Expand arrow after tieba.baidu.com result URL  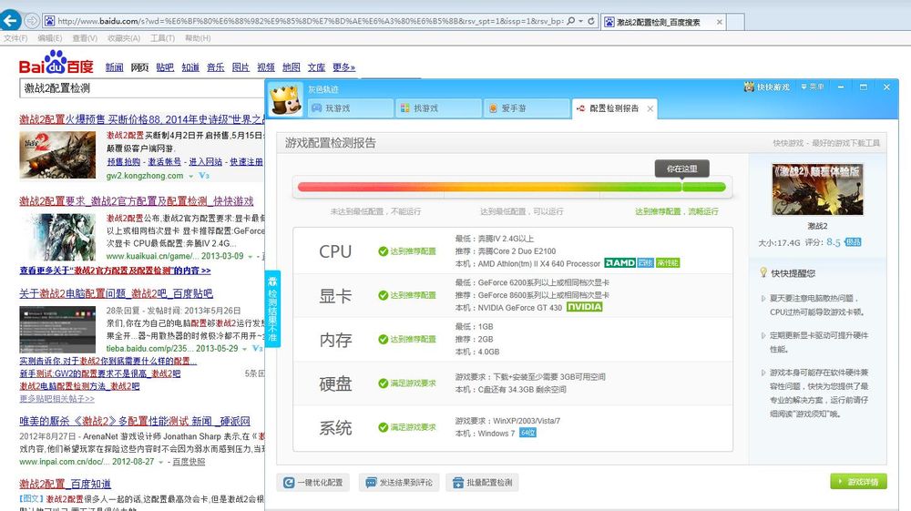pos(244,349)
